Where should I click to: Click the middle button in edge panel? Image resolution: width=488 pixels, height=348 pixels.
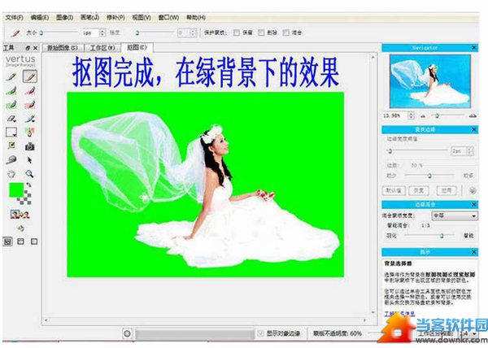click(419, 190)
